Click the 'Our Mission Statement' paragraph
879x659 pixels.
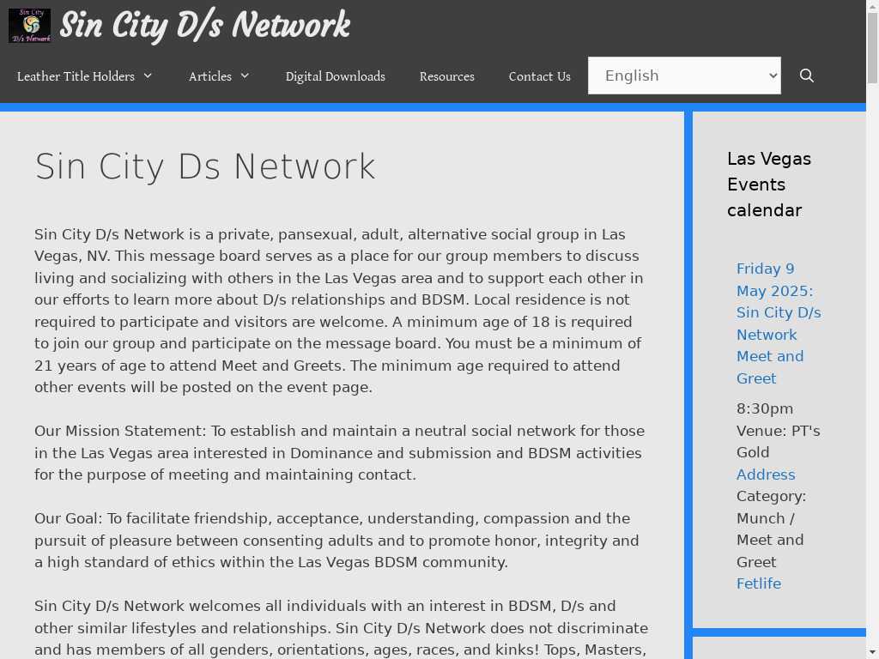(x=339, y=453)
